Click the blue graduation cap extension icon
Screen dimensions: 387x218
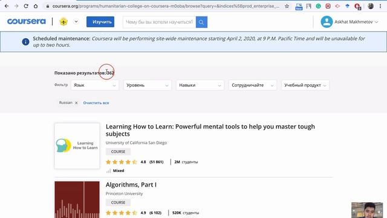[x=347, y=6]
